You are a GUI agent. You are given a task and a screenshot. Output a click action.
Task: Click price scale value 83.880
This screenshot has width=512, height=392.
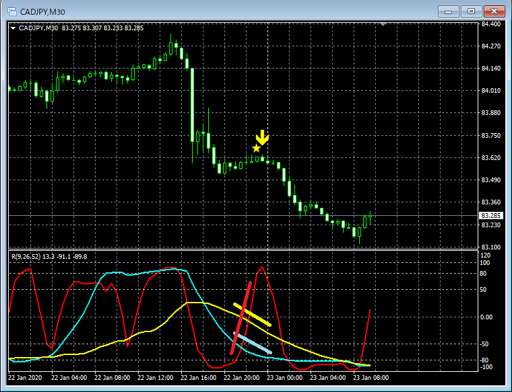coord(491,113)
